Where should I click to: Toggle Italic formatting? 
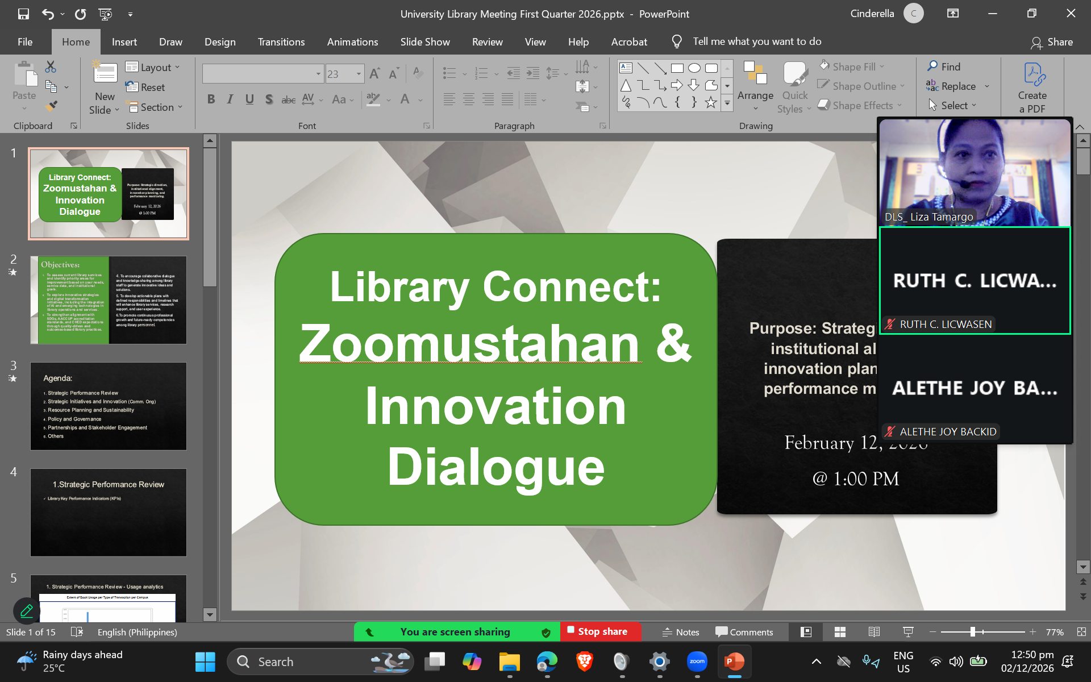pyautogui.click(x=230, y=99)
